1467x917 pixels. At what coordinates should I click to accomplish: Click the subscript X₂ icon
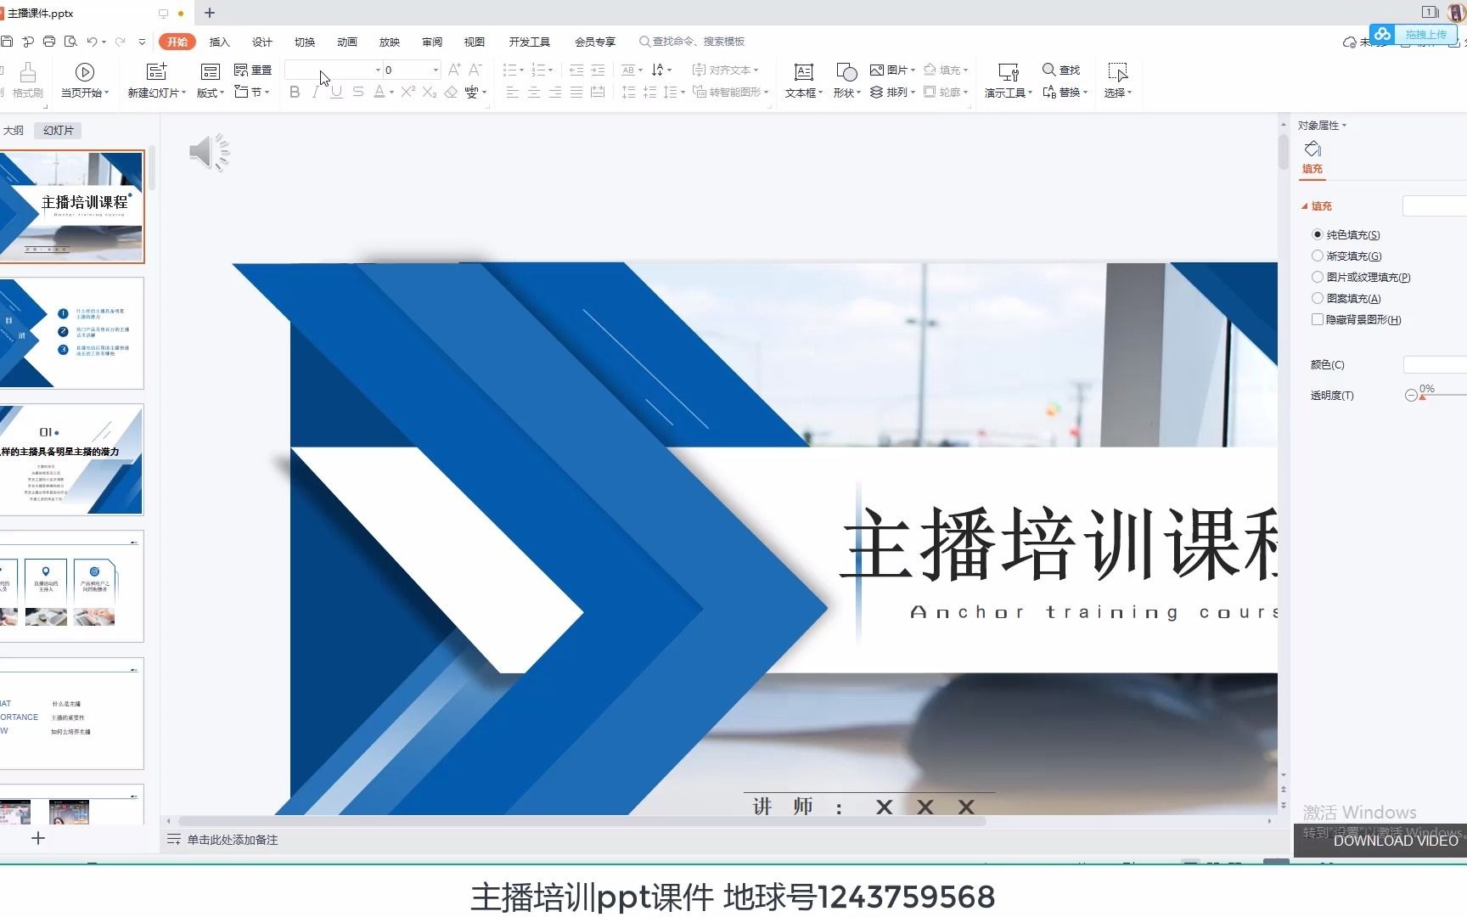(x=430, y=92)
